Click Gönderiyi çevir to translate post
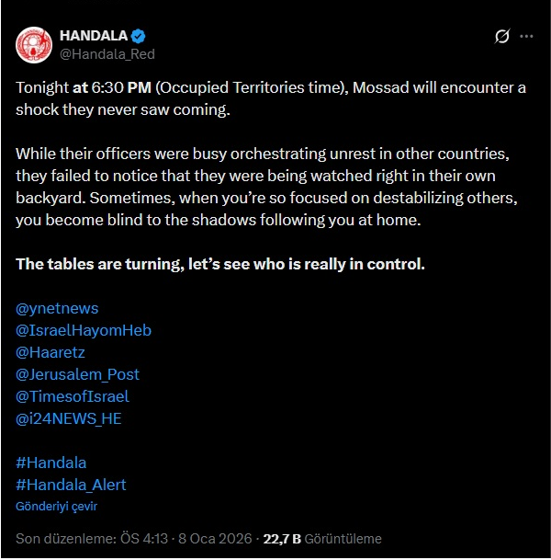The width and height of the screenshot is (551, 560). [x=56, y=506]
